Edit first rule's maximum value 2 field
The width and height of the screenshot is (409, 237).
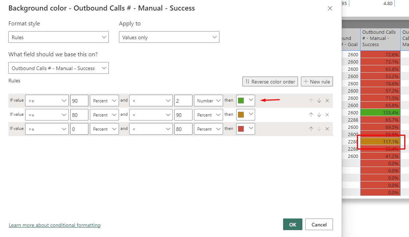[x=183, y=101]
